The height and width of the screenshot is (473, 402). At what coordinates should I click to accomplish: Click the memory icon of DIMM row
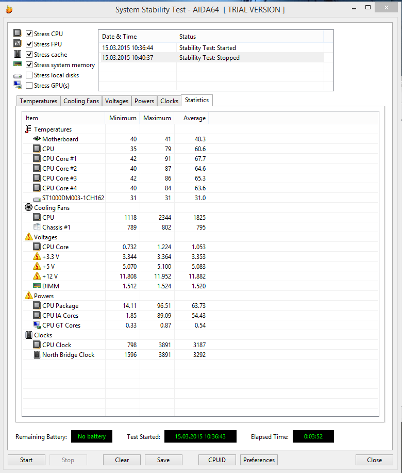37,285
